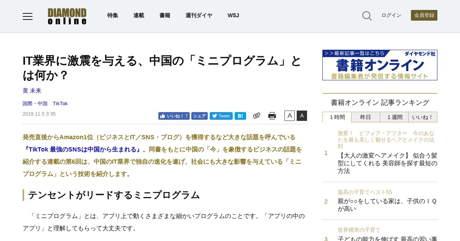Open the 国際・中国 category link

point(35,104)
